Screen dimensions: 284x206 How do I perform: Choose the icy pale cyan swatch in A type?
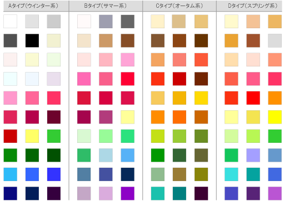click(11, 79)
